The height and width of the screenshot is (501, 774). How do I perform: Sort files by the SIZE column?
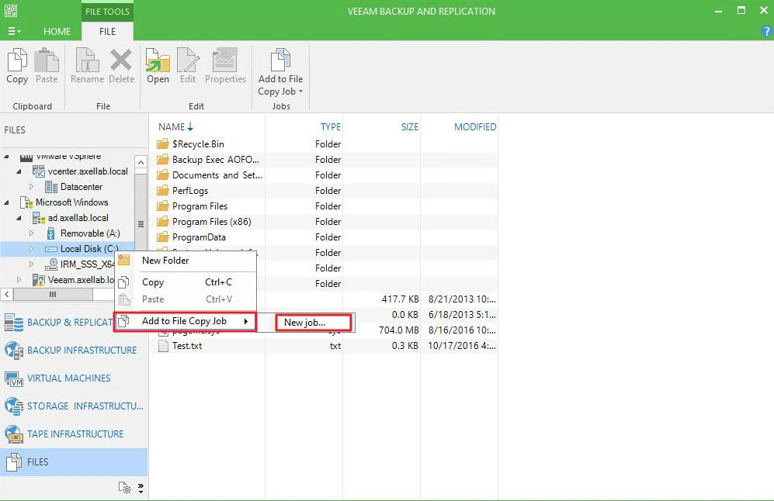coord(409,127)
